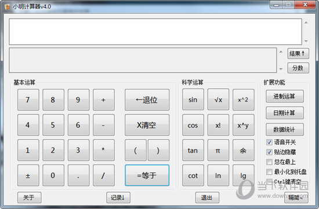This screenshot has height=209, width=319.
Task: Click the digit 0 key
Action: [x=53, y=175]
